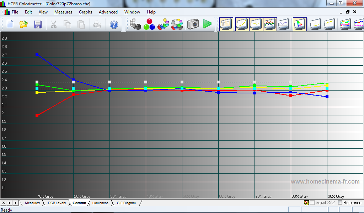Measure all with gray and color spheres ring icon
Screen dimensions: 364x213
click(x=177, y=24)
